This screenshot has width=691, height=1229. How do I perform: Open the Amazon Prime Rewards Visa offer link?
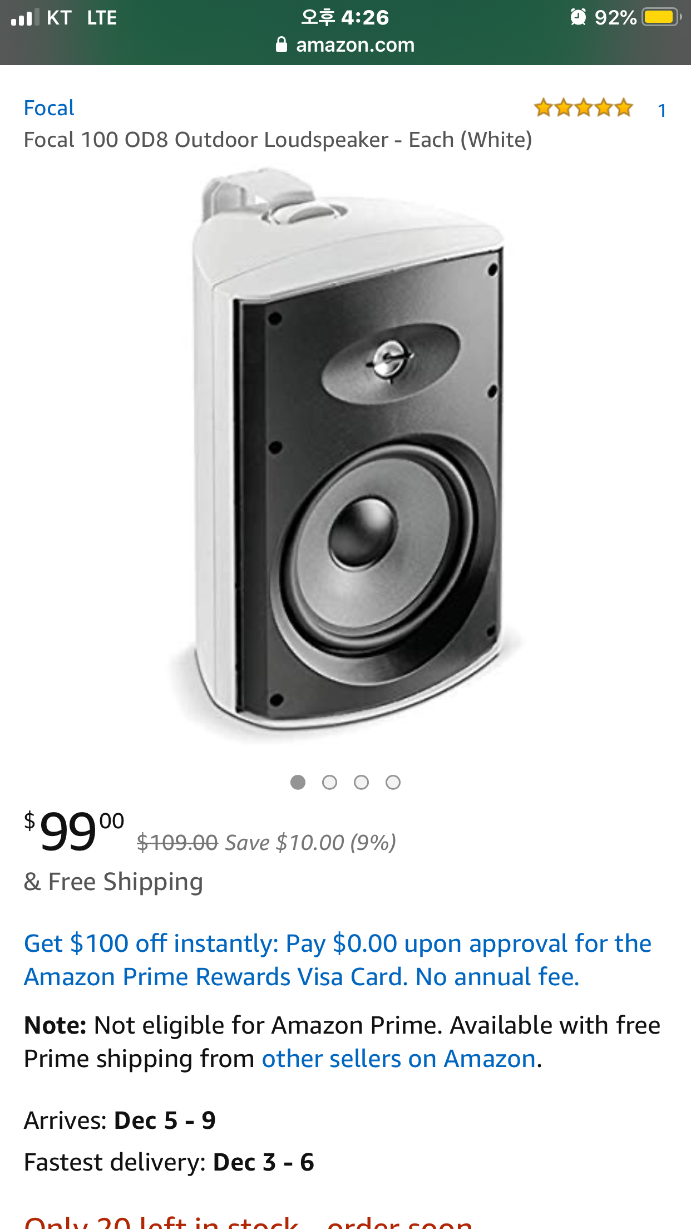pos(337,960)
